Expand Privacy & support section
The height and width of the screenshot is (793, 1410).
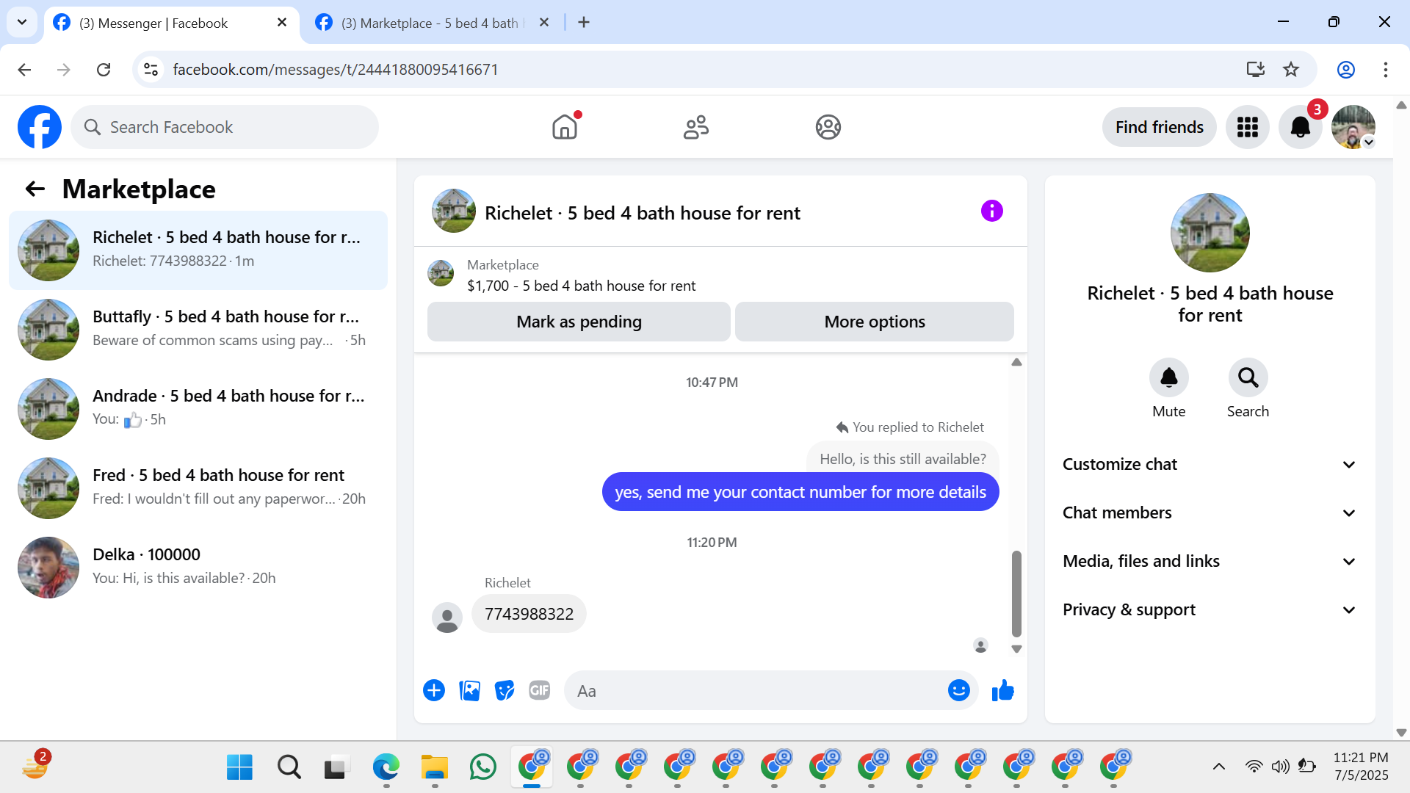(1210, 609)
